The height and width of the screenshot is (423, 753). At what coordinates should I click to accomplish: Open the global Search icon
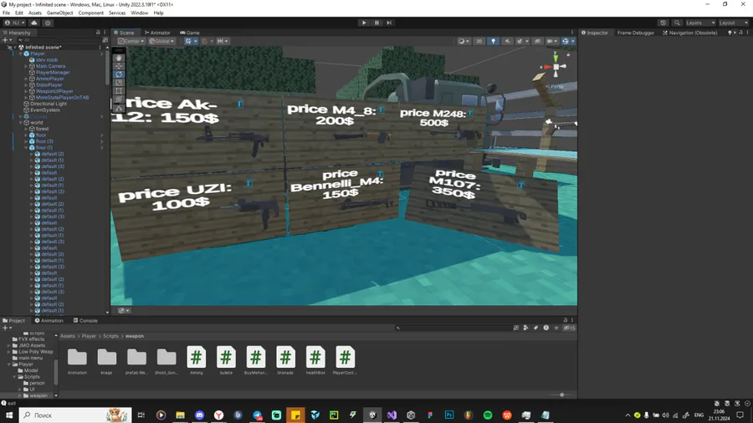click(x=677, y=23)
